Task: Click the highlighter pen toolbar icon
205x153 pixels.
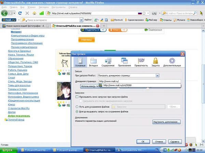Action: point(102,20)
